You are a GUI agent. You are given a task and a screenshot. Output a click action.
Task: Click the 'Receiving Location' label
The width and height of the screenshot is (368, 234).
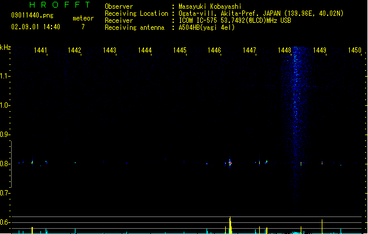[136, 13]
